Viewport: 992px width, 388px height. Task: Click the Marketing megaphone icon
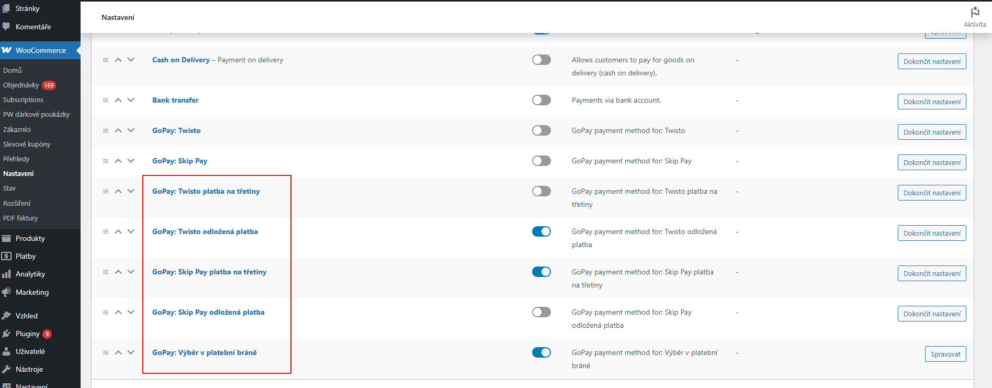pyautogui.click(x=7, y=292)
